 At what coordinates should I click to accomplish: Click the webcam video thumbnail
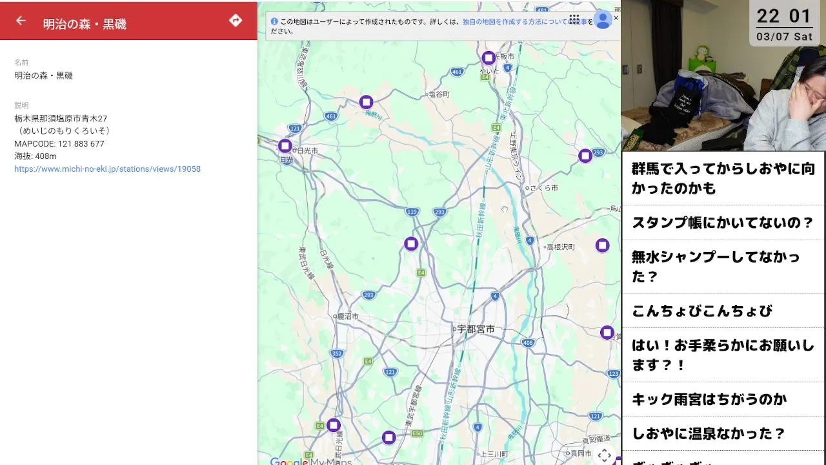(723, 76)
